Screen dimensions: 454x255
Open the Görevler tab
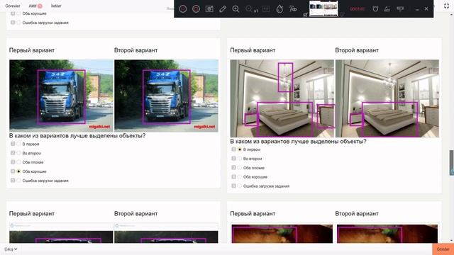tap(13, 6)
